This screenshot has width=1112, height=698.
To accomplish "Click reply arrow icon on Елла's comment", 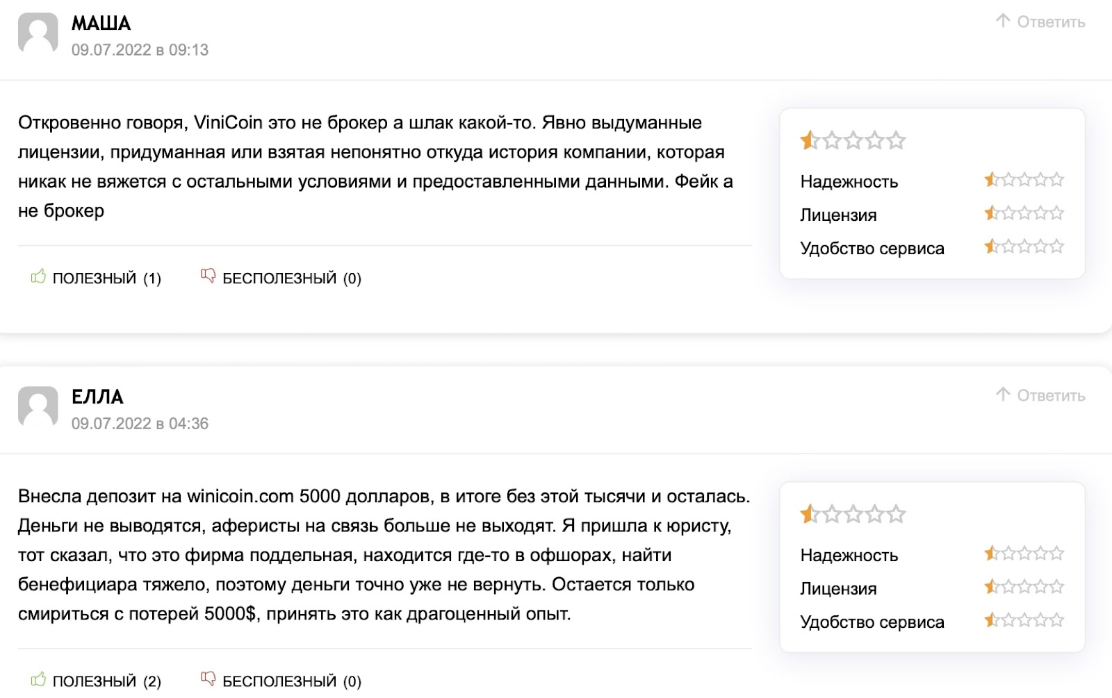I will (1002, 394).
